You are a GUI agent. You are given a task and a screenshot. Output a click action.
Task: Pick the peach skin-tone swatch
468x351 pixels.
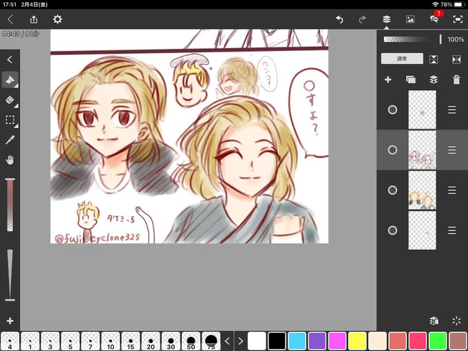pos(377,341)
